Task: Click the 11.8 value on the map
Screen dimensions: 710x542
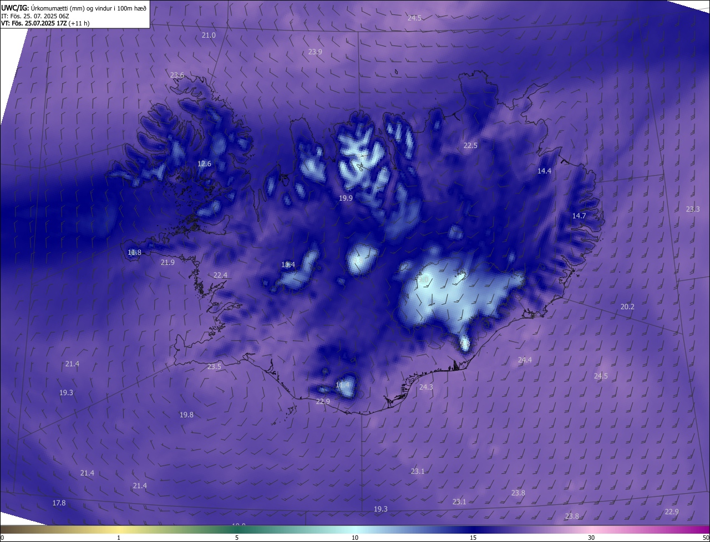Action: [134, 252]
